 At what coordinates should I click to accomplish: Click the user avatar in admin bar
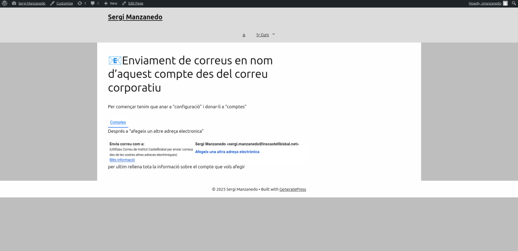click(x=505, y=3)
